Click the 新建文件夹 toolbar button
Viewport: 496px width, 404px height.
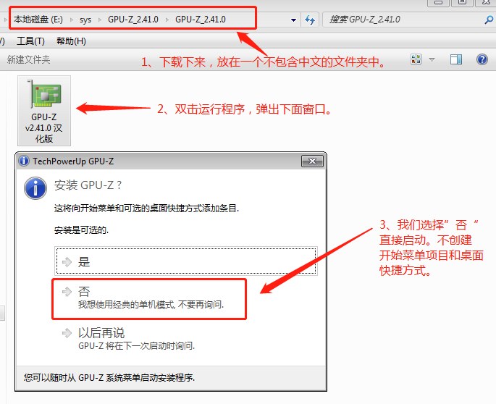(28, 59)
